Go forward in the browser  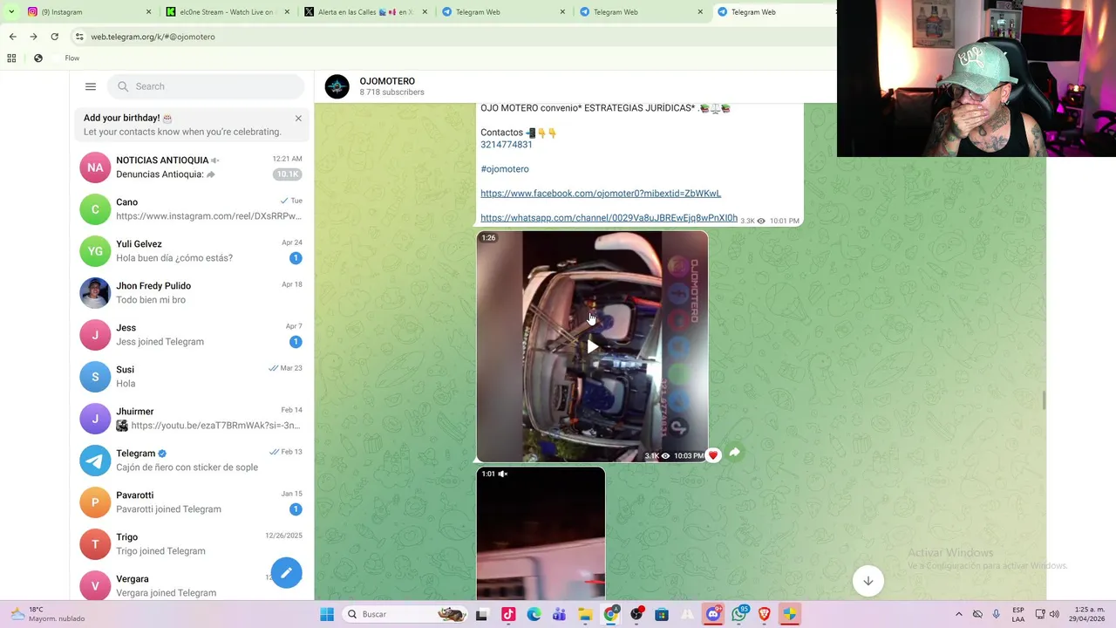point(33,37)
